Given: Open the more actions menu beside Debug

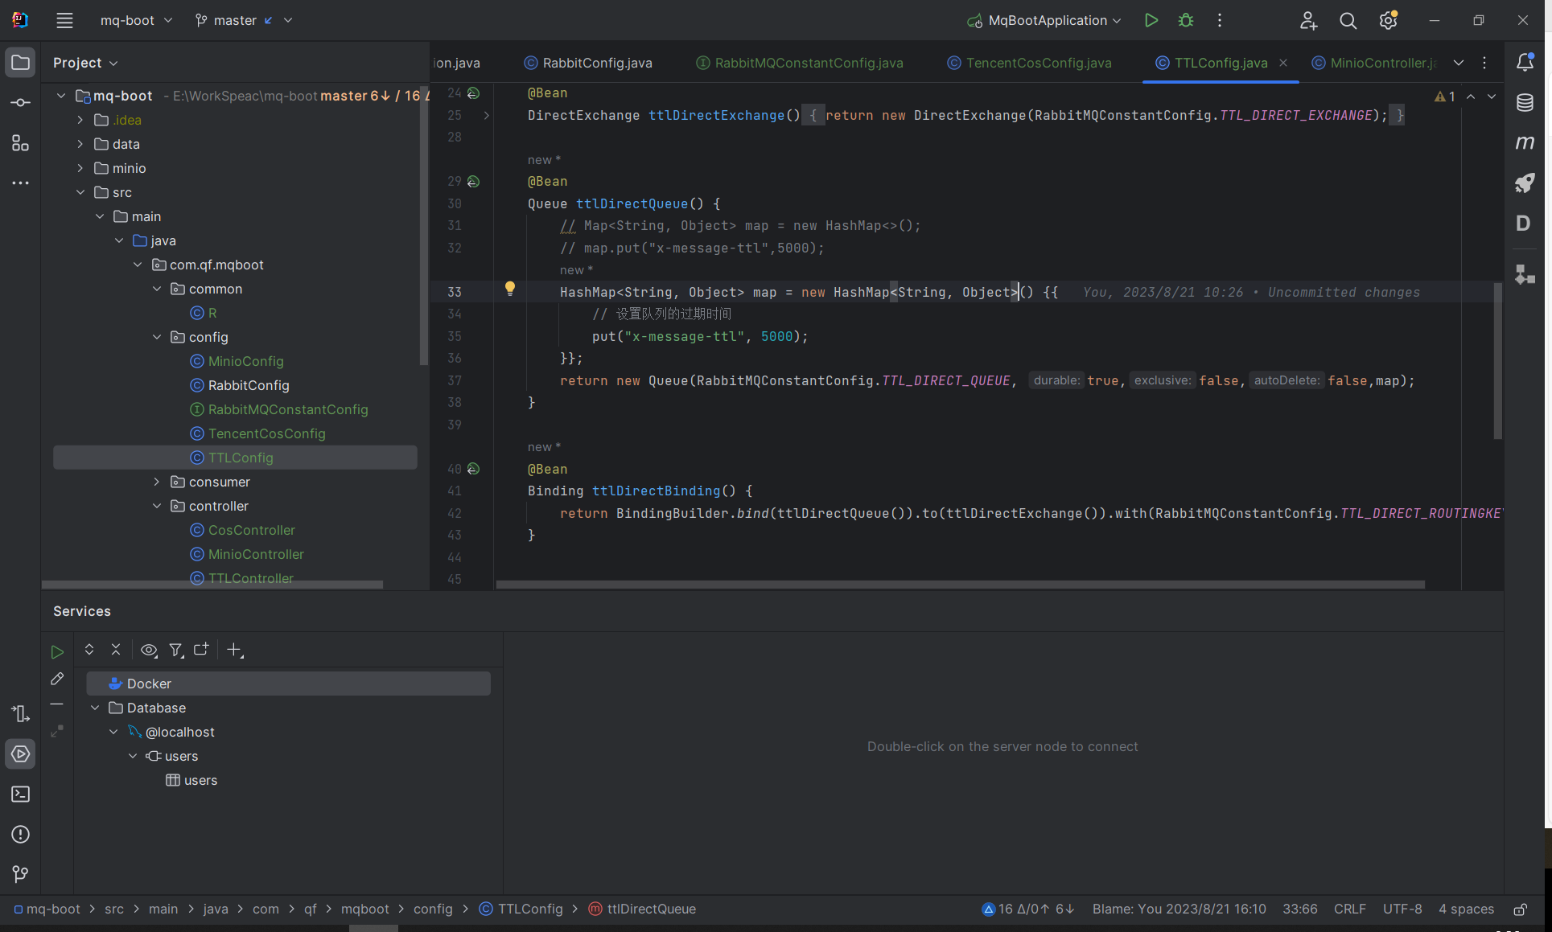Looking at the screenshot, I should point(1220,21).
